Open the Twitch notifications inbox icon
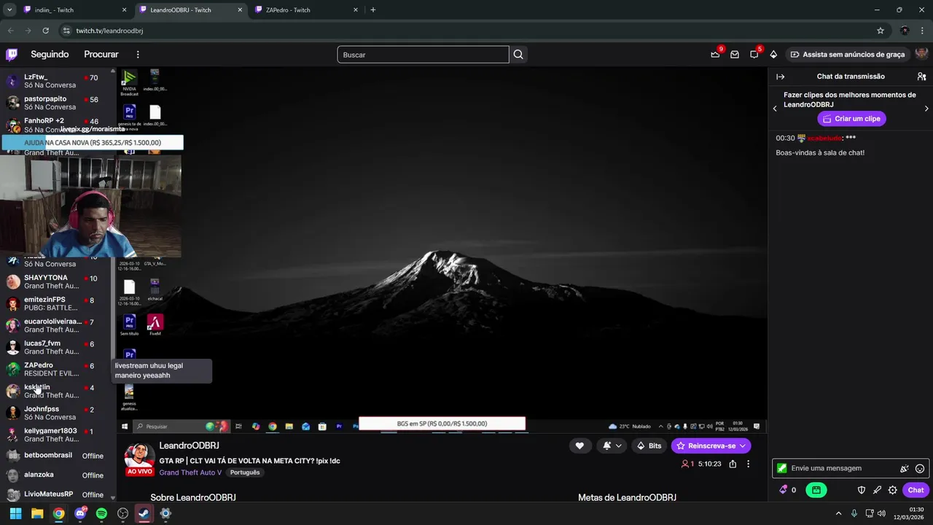The width and height of the screenshot is (933, 525). click(735, 55)
